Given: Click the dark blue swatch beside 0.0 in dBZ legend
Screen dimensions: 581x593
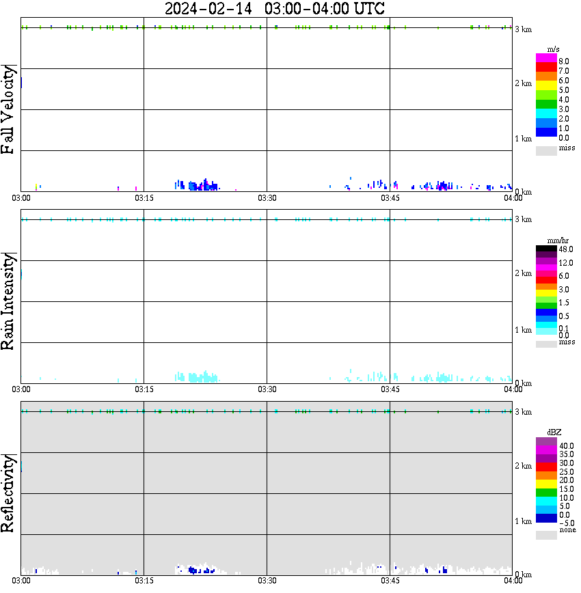Looking at the screenshot, I should [x=546, y=519].
